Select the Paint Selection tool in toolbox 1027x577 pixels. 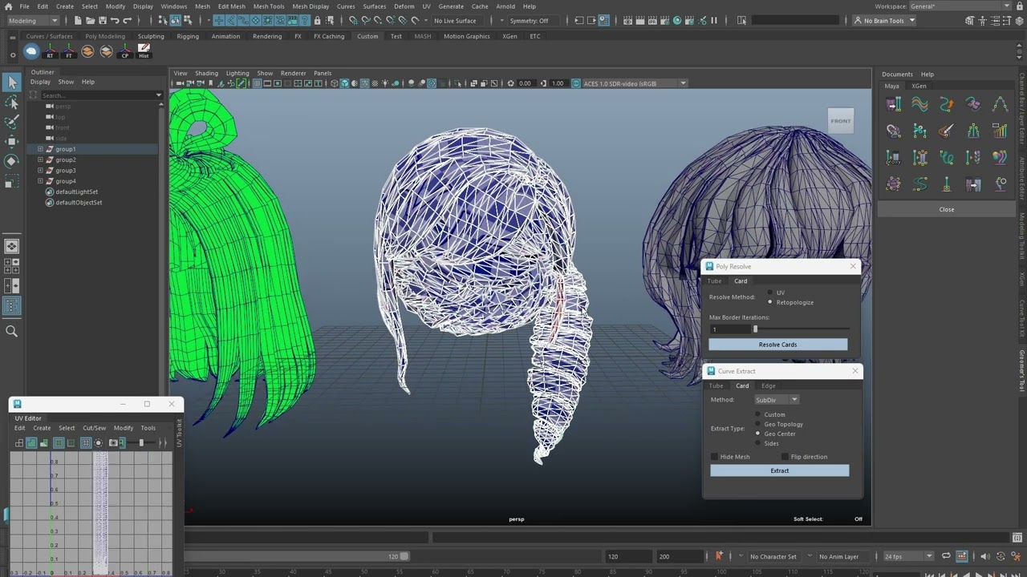tap(12, 122)
